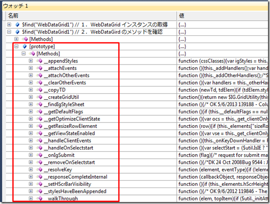Screen dimensions: 270x204
Task: Click the purple icon beside nested [Methods]
Action: click(32, 53)
